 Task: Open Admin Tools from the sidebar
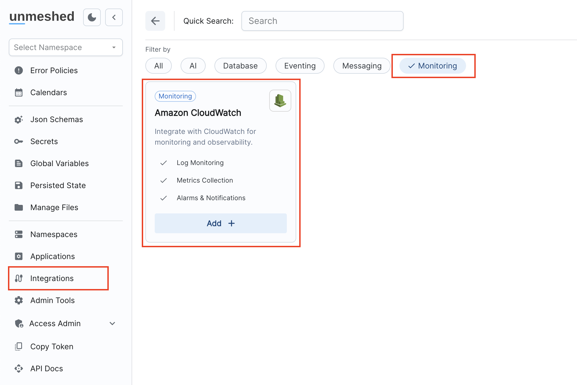[52, 300]
